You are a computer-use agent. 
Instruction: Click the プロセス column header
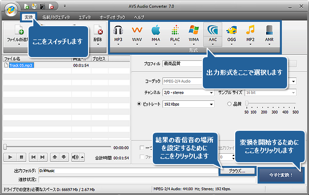tap(99, 59)
